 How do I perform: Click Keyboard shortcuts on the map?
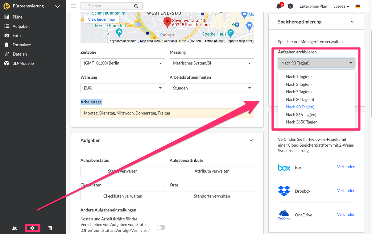coord(123,41)
